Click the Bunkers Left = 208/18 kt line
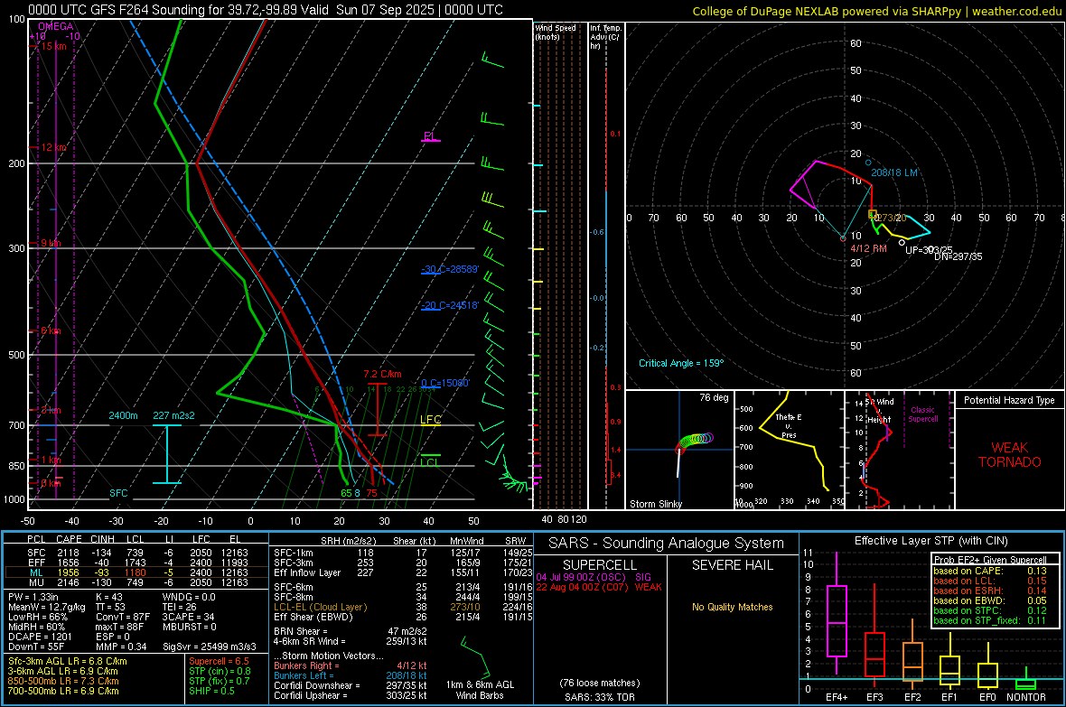The width and height of the screenshot is (1066, 707). 350,675
